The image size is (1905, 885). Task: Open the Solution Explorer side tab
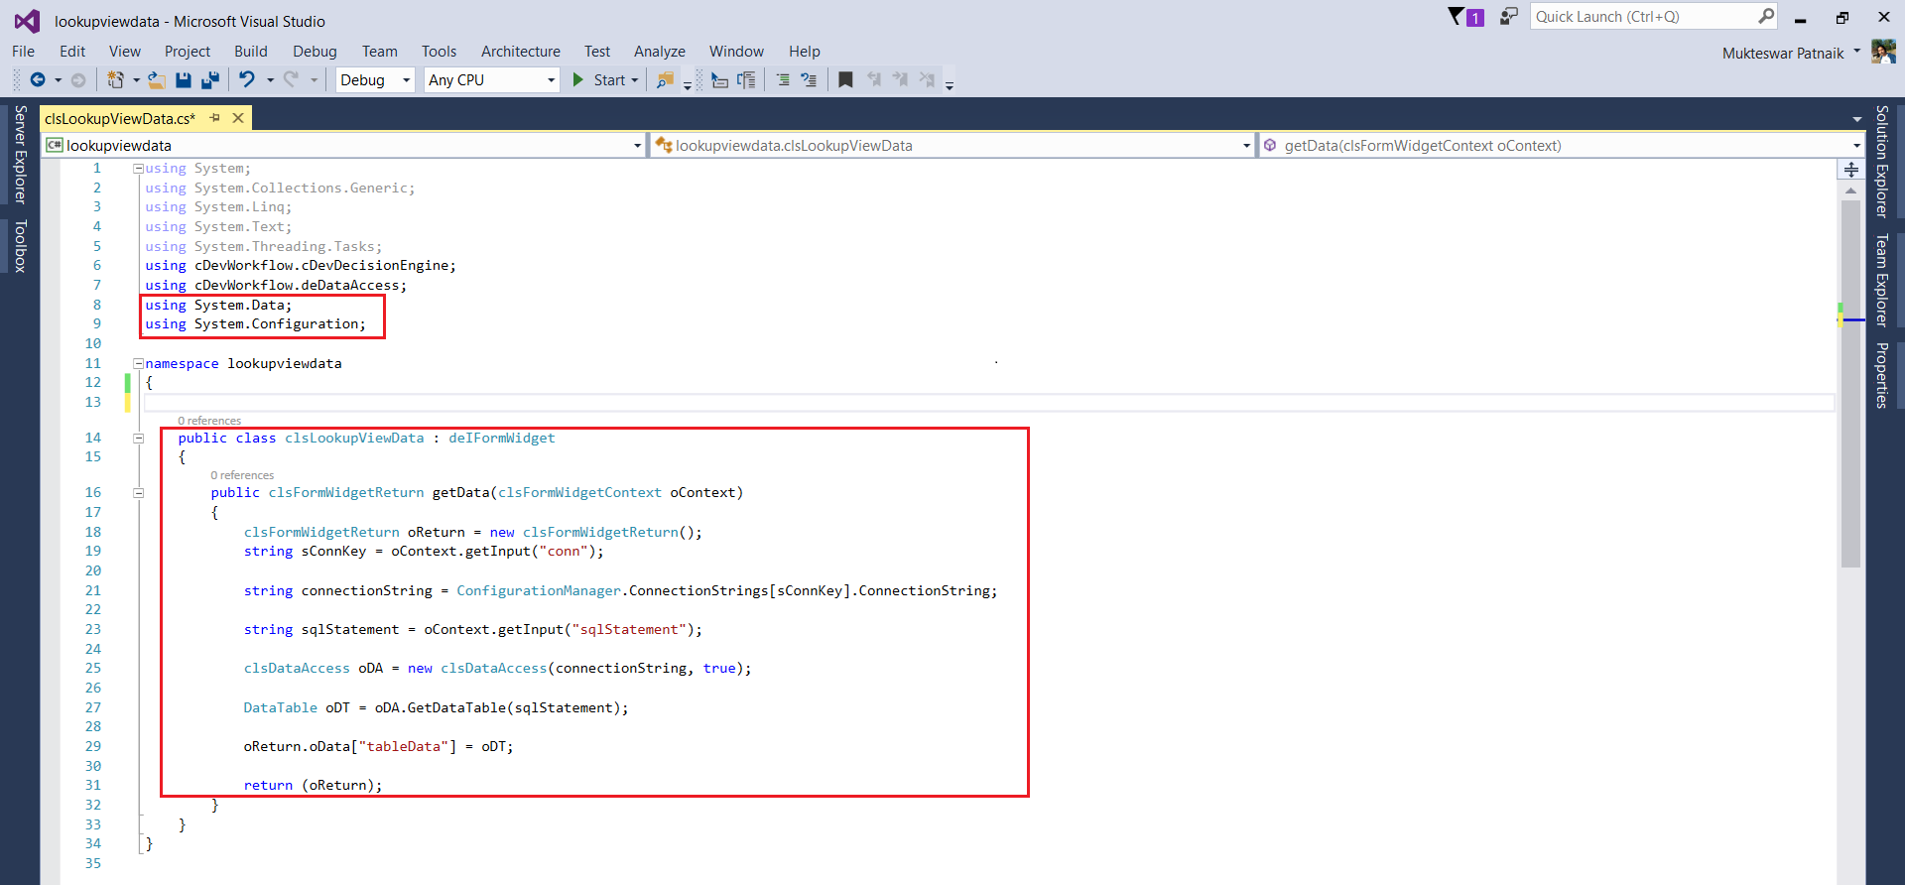click(x=1882, y=162)
